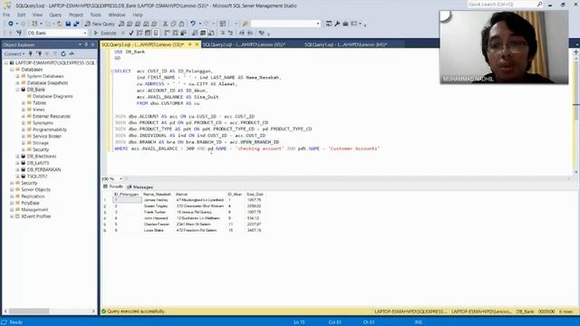The image size is (580, 326).
Task: Select Database Diagrams in Object Explorer
Action: coord(53,96)
